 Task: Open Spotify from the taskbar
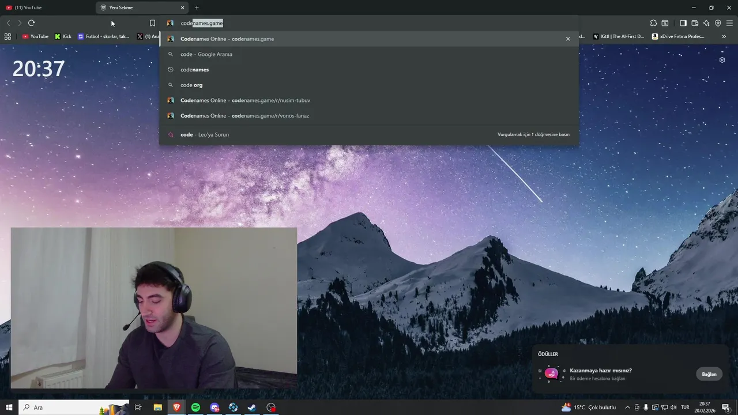195,408
